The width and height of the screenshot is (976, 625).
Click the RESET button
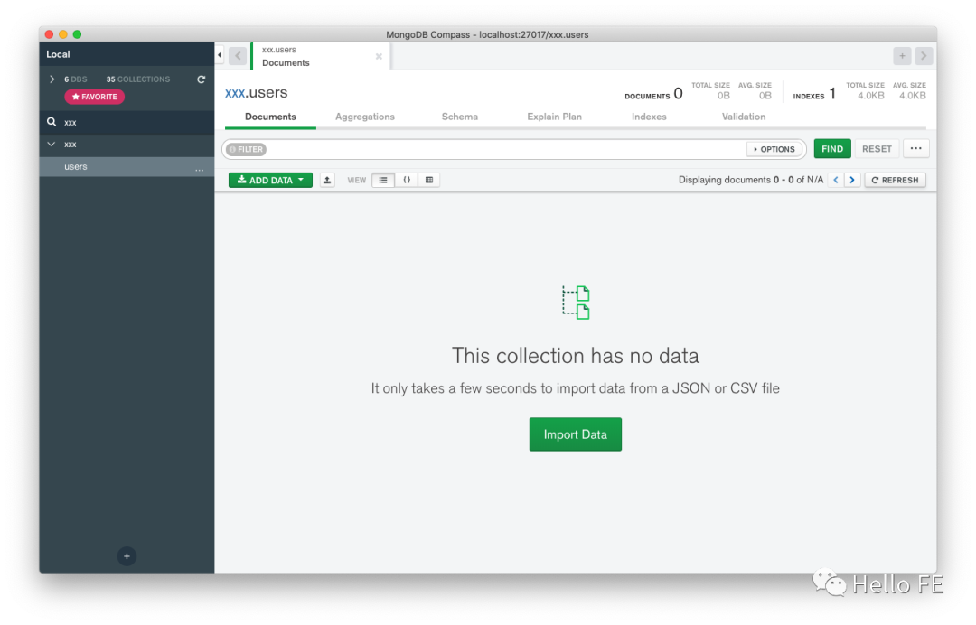click(877, 149)
